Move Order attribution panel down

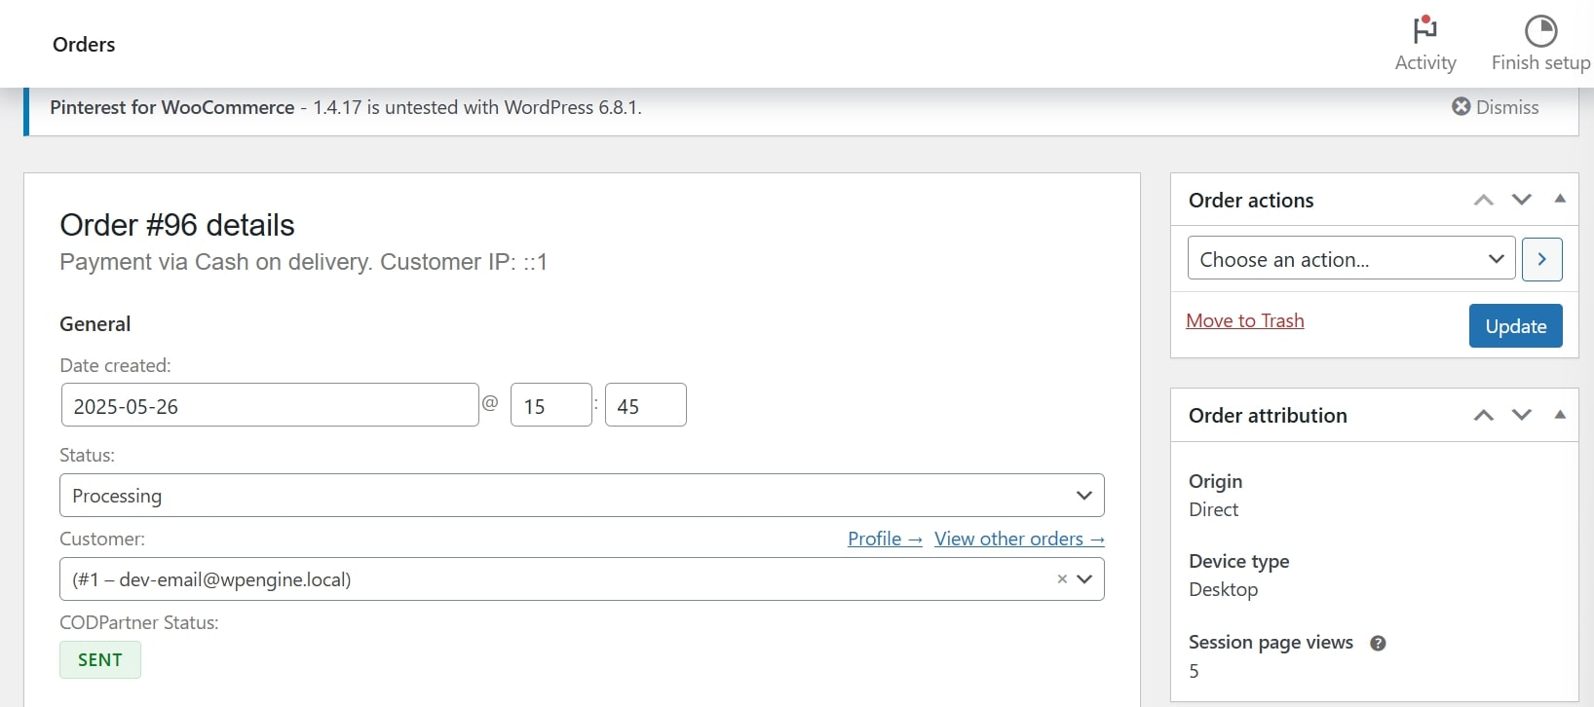(x=1521, y=415)
